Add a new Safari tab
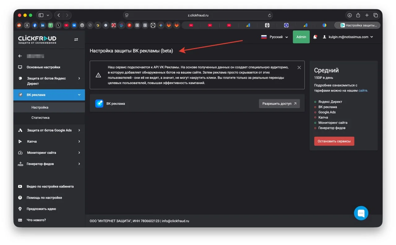Screen dimensions: 396x245 coord(367,15)
